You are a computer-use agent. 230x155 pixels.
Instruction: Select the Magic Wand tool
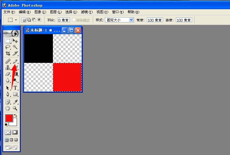click(15, 47)
